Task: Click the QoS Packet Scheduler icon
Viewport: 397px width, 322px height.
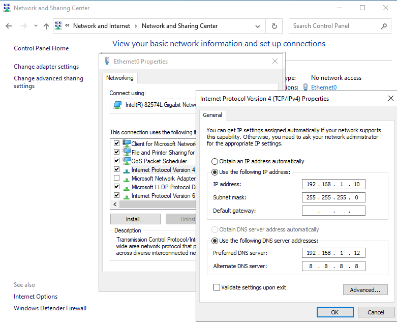Action: 127,161
